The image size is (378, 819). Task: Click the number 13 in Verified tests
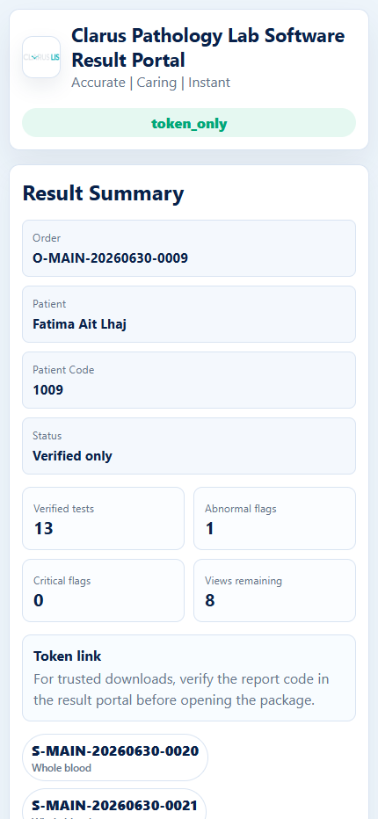click(43, 529)
